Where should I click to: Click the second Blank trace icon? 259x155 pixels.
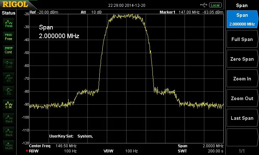tap(9, 132)
